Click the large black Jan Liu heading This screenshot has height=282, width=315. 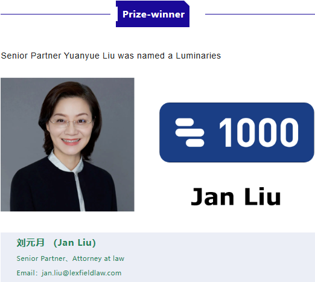coord(236,196)
